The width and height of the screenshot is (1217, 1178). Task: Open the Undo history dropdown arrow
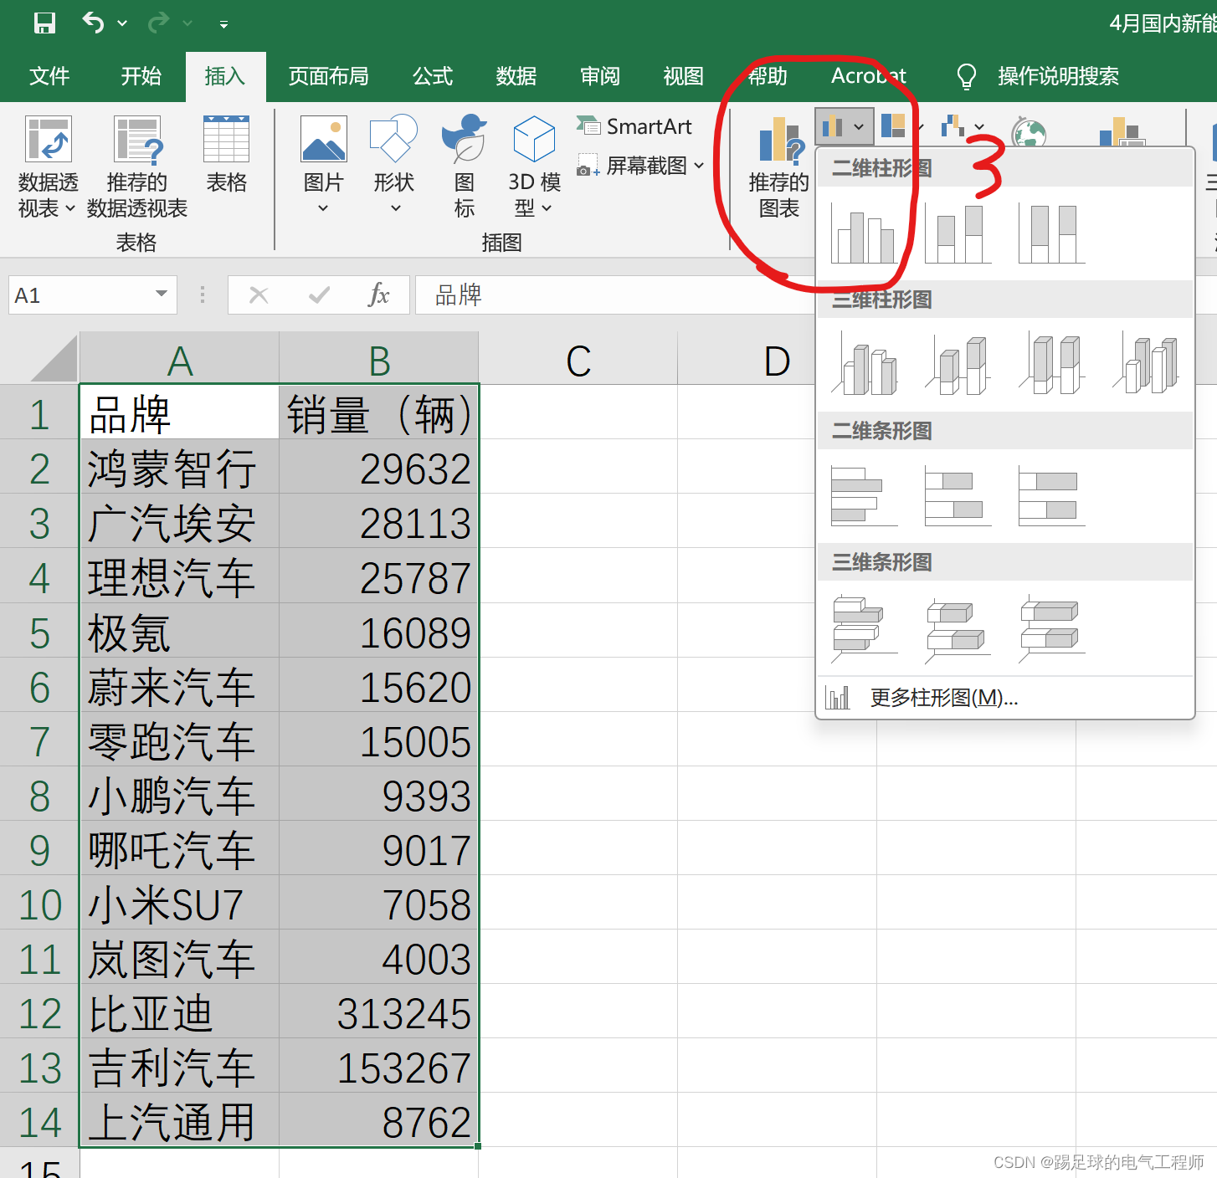click(x=122, y=23)
